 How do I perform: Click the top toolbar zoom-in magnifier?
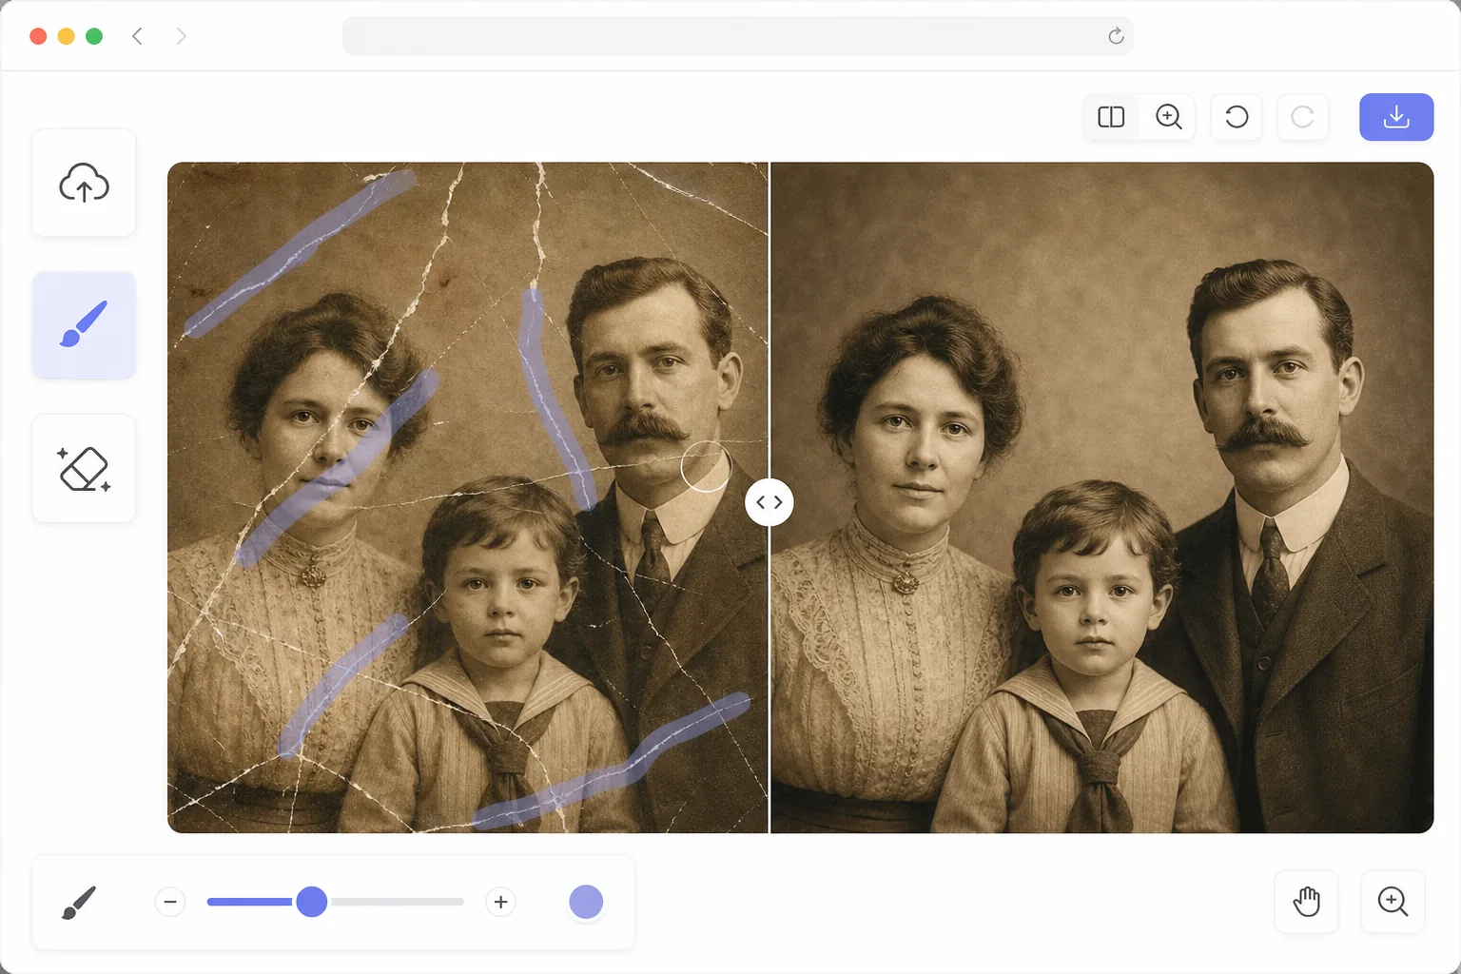point(1168,117)
